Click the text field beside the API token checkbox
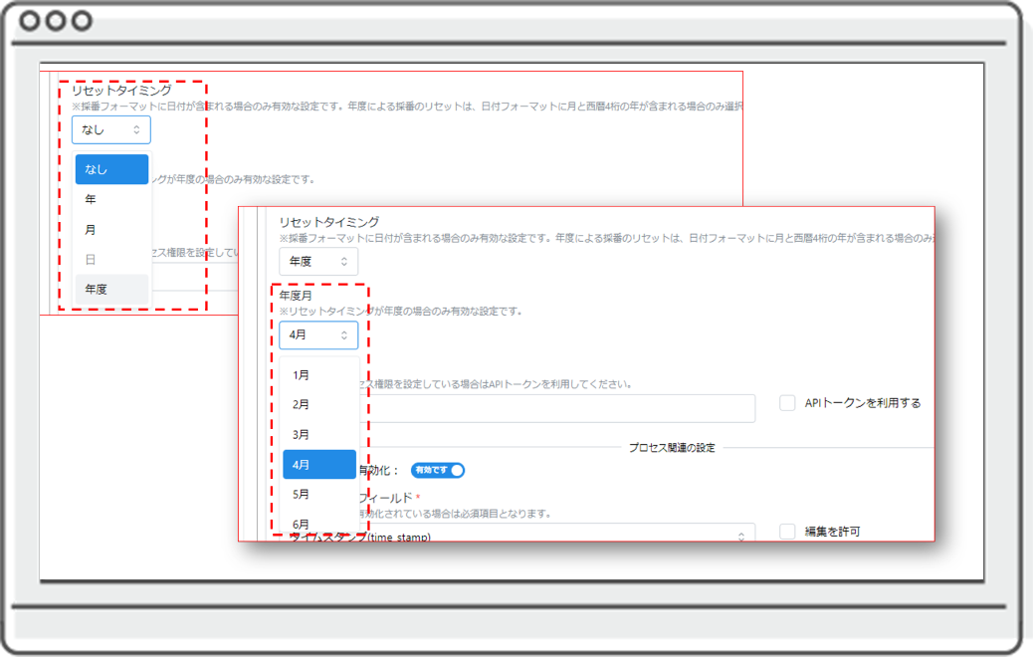The image size is (1033, 657). click(557, 408)
